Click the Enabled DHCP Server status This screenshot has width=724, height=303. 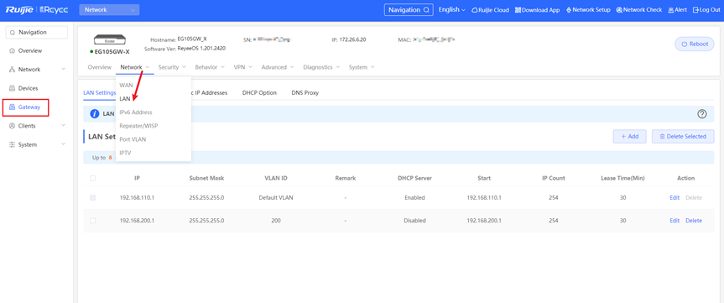coord(414,198)
